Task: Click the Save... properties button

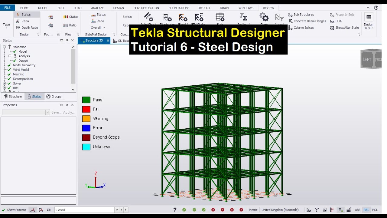Action: (57, 112)
